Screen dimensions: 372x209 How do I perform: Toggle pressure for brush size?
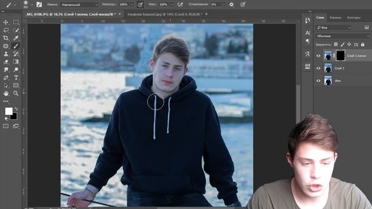click(x=242, y=4)
